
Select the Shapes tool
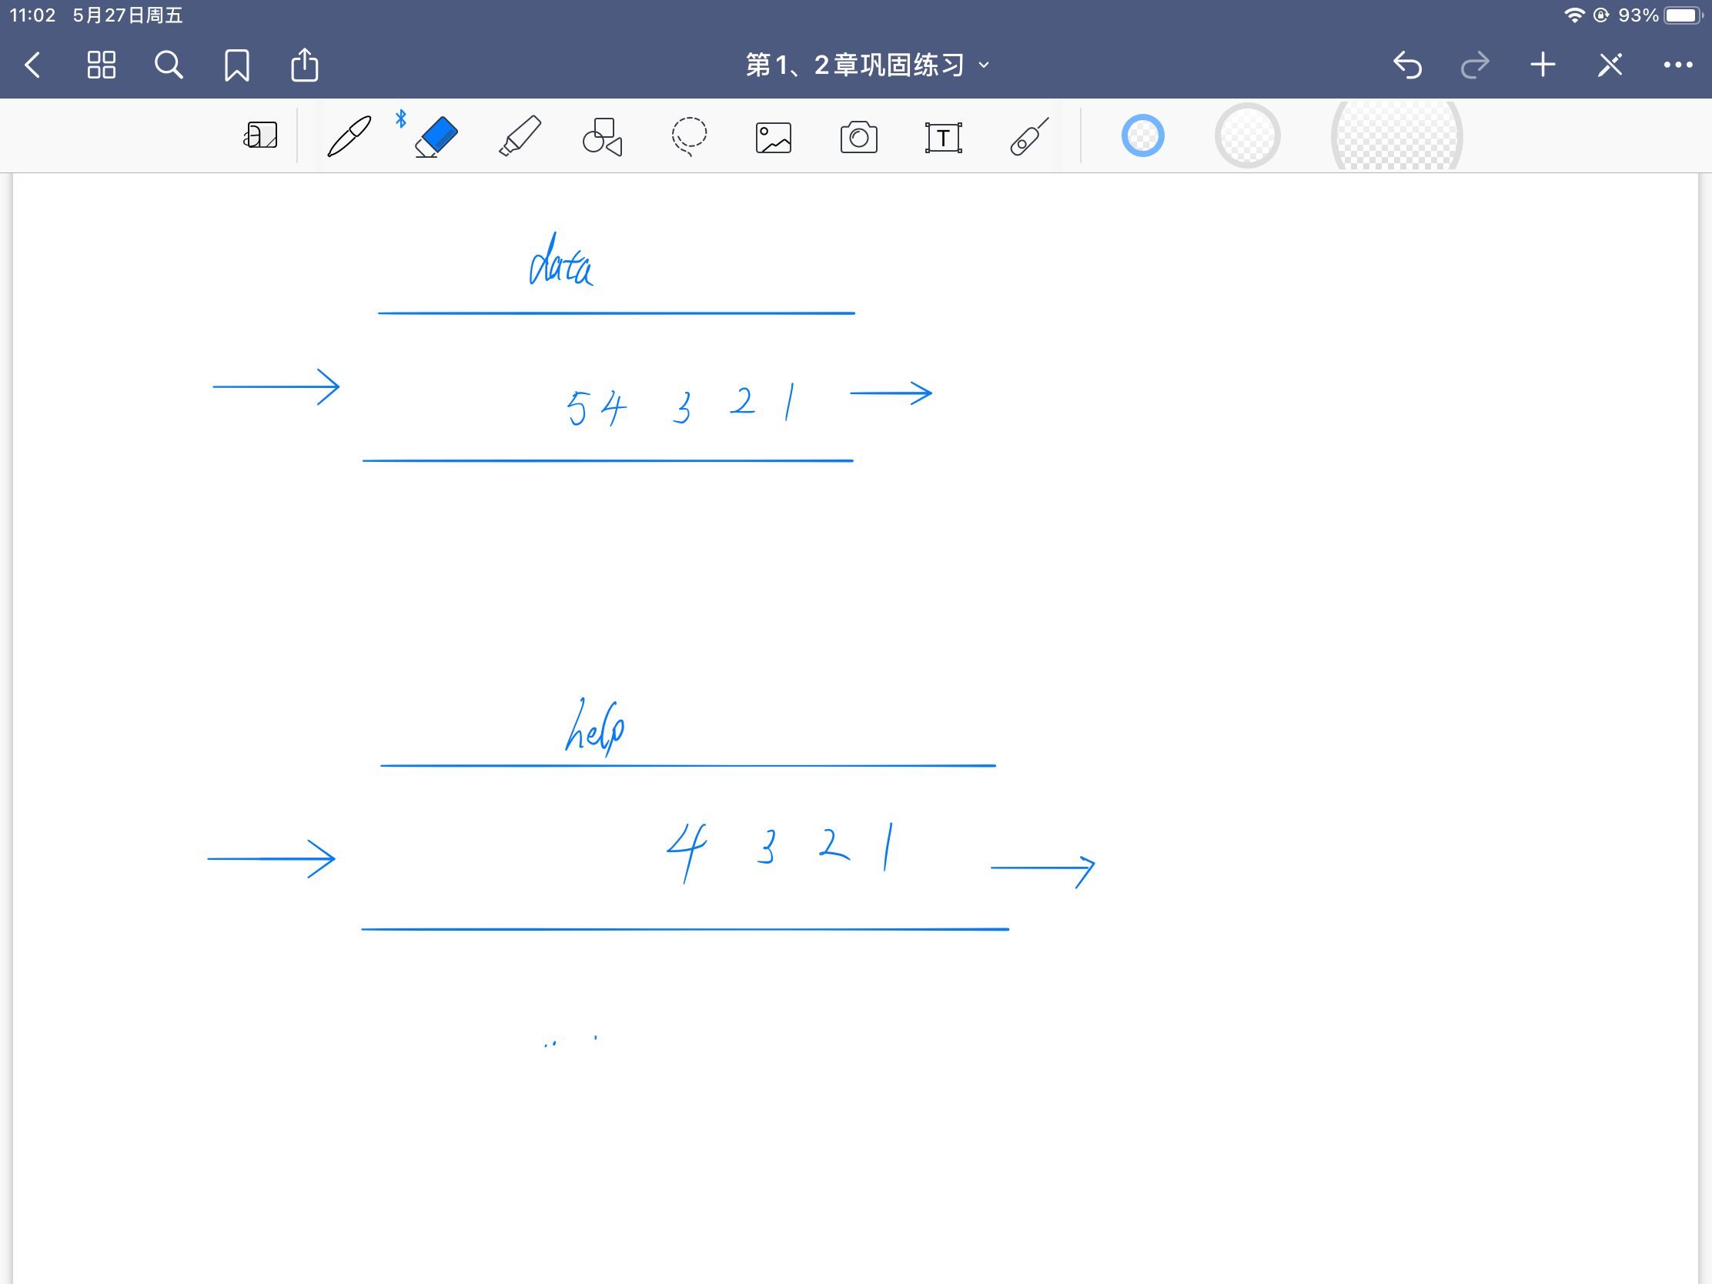click(x=603, y=137)
